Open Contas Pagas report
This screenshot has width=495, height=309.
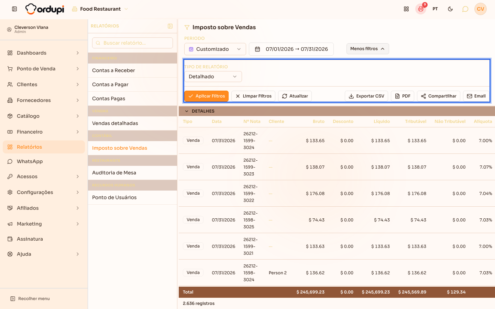[132, 99]
